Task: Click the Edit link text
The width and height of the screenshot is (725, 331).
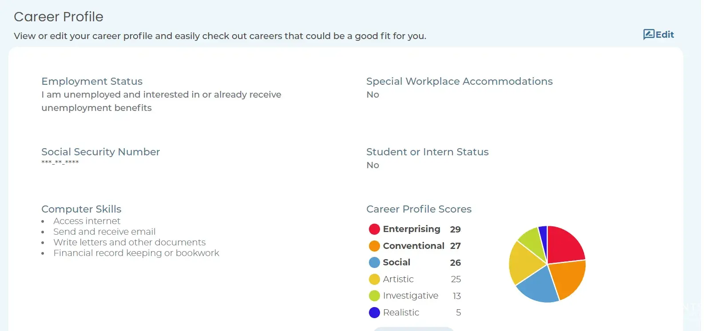Action: point(665,35)
